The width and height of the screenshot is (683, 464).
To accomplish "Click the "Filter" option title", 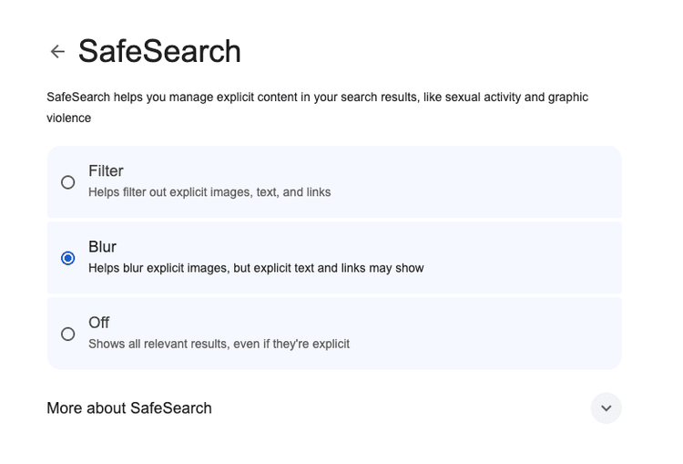I will [x=106, y=171].
